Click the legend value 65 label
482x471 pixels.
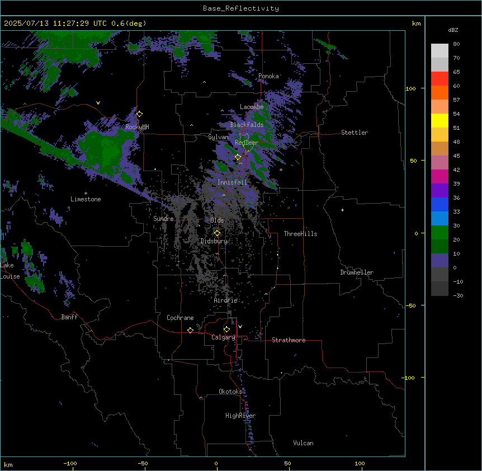456,72
